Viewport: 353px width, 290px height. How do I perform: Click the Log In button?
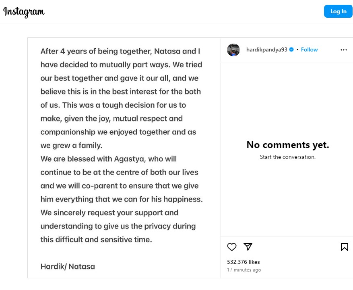[x=338, y=11]
